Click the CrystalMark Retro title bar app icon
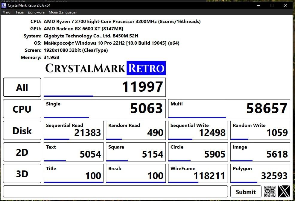The width and height of the screenshot is (295, 201). (x=4, y=5)
